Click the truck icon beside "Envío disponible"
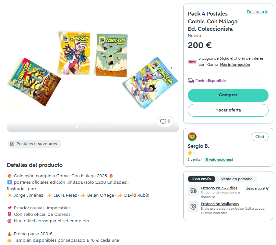276x245 pixels. click(x=191, y=80)
